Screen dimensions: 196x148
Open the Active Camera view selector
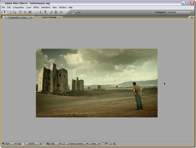(x=79, y=144)
